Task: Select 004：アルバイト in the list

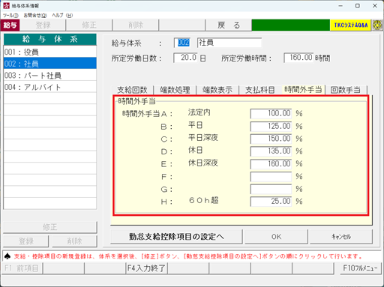Action: click(x=50, y=87)
